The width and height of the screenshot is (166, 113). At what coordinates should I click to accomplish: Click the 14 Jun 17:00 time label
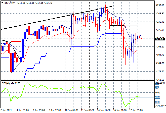pyautogui.click(x=104, y=110)
